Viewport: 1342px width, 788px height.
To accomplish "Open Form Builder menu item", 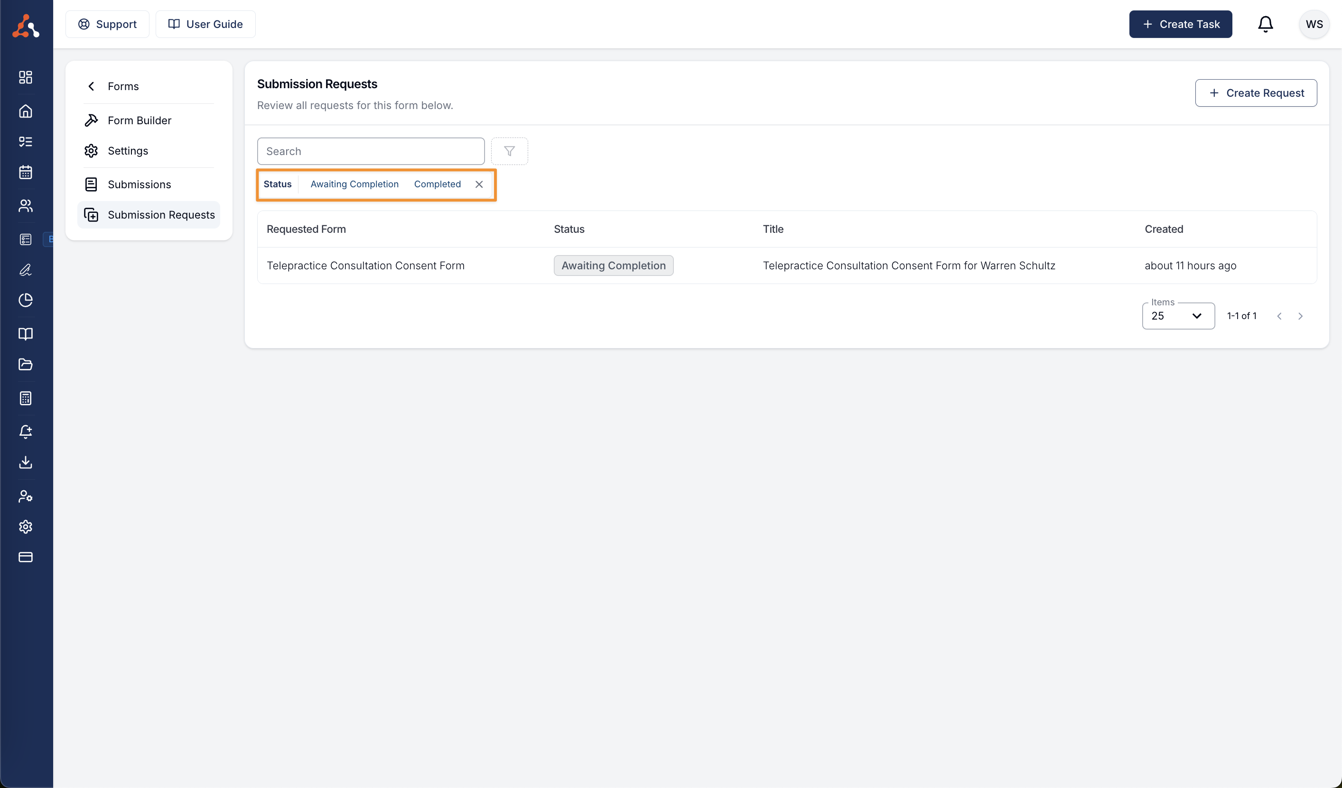I will coord(139,120).
